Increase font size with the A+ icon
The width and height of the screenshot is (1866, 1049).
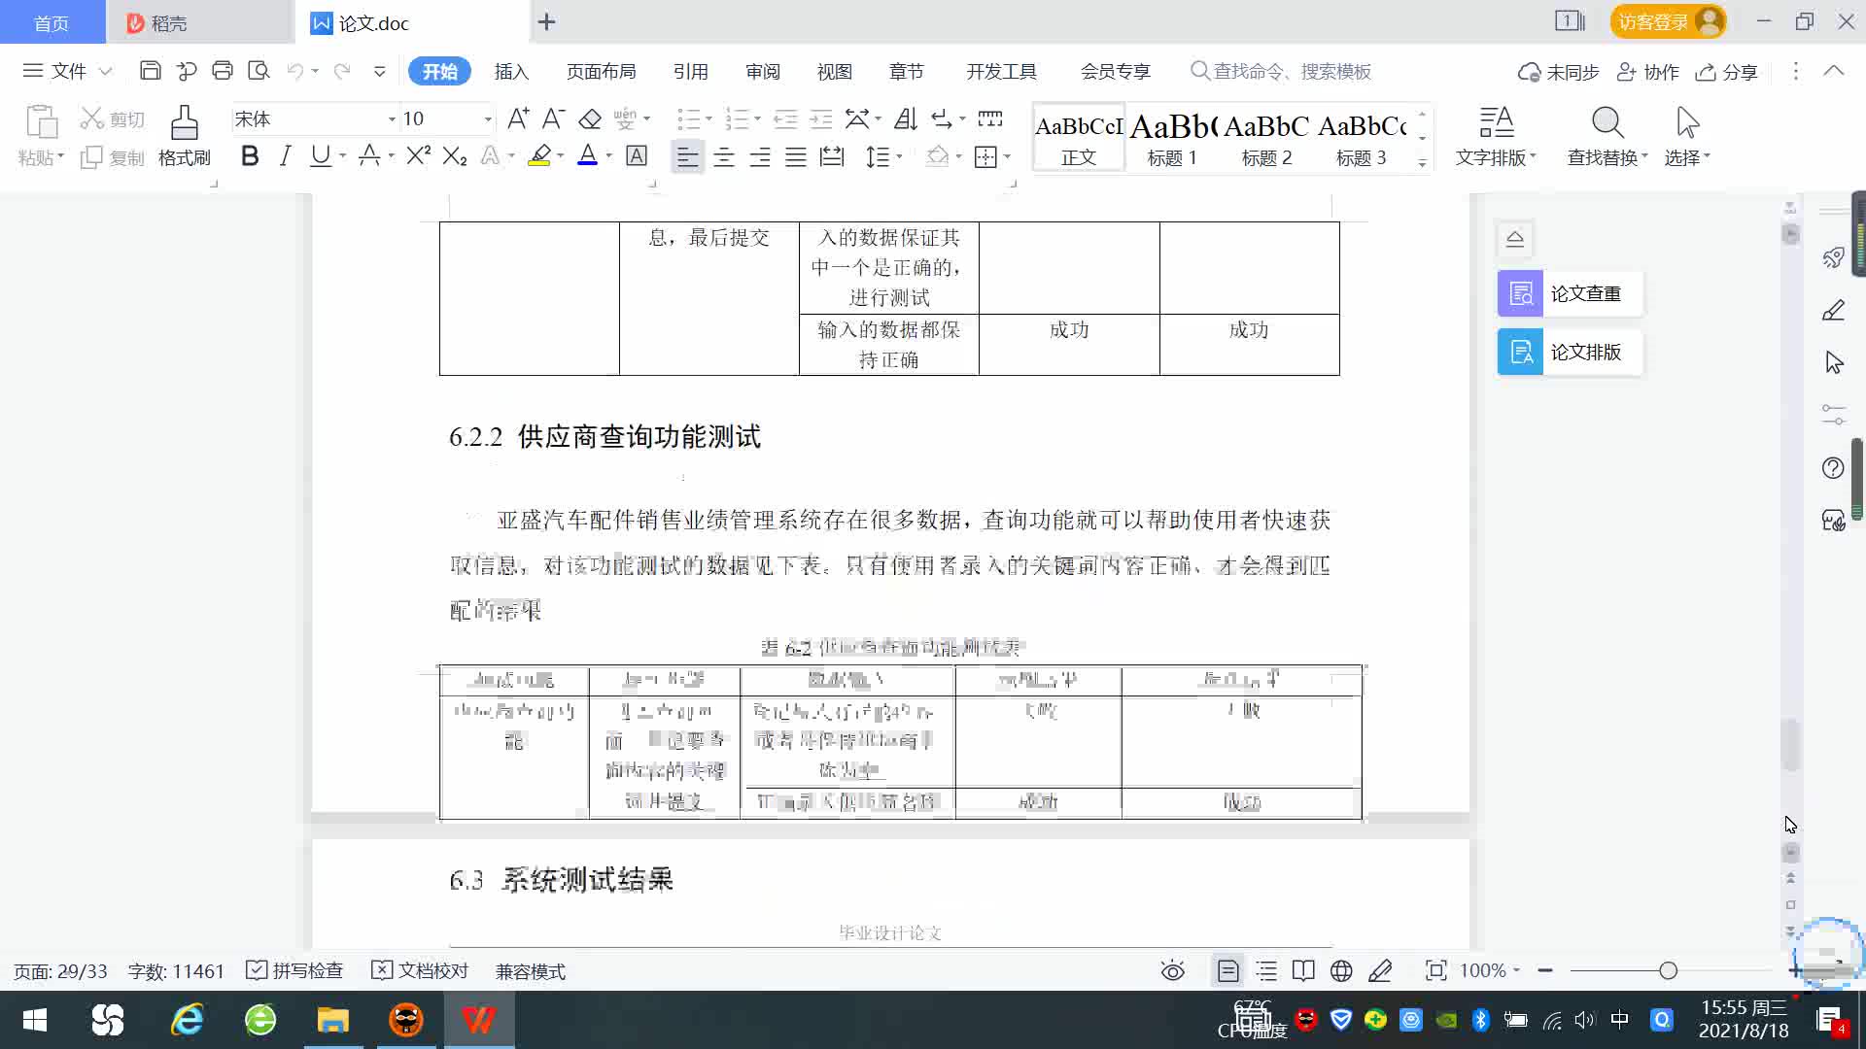tap(518, 118)
